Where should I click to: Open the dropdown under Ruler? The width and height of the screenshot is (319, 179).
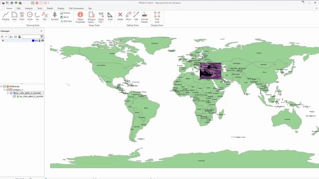[110, 22]
